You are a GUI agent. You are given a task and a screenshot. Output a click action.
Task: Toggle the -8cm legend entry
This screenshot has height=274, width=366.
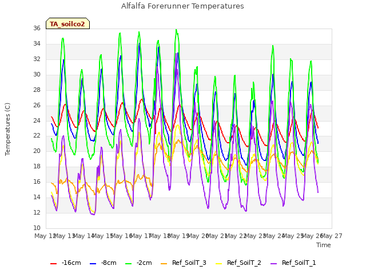click(x=103, y=263)
